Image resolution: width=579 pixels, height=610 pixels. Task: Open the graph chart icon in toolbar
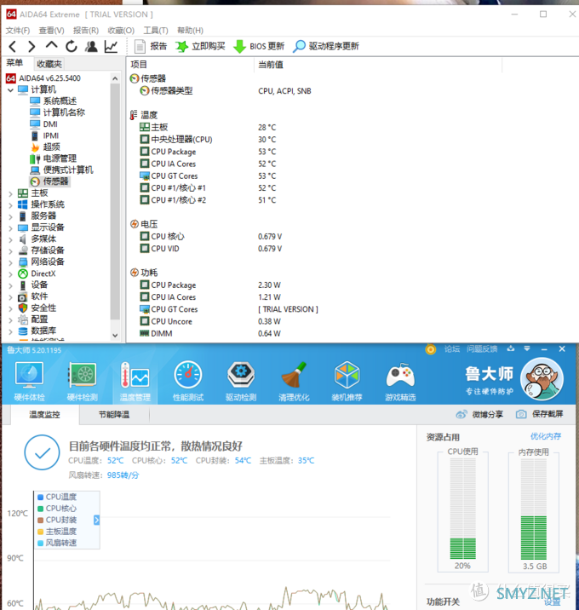point(112,47)
